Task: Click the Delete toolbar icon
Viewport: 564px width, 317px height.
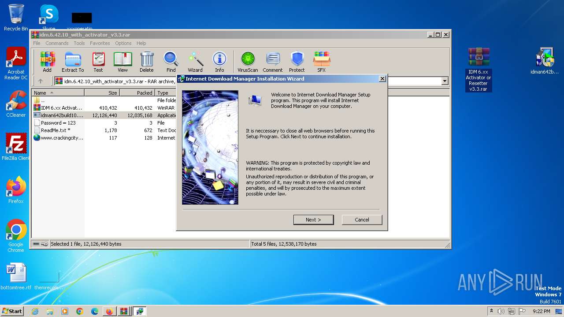Action: pyautogui.click(x=147, y=62)
